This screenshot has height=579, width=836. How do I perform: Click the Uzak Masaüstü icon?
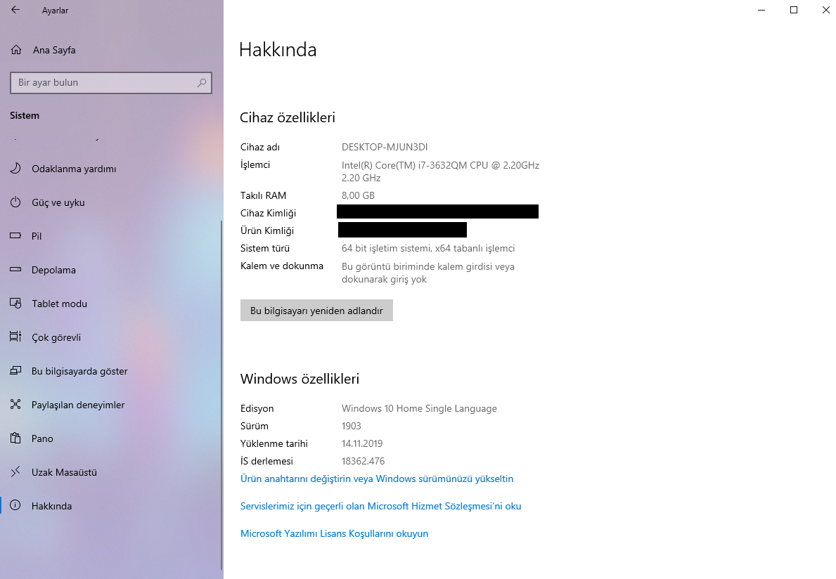pos(15,471)
